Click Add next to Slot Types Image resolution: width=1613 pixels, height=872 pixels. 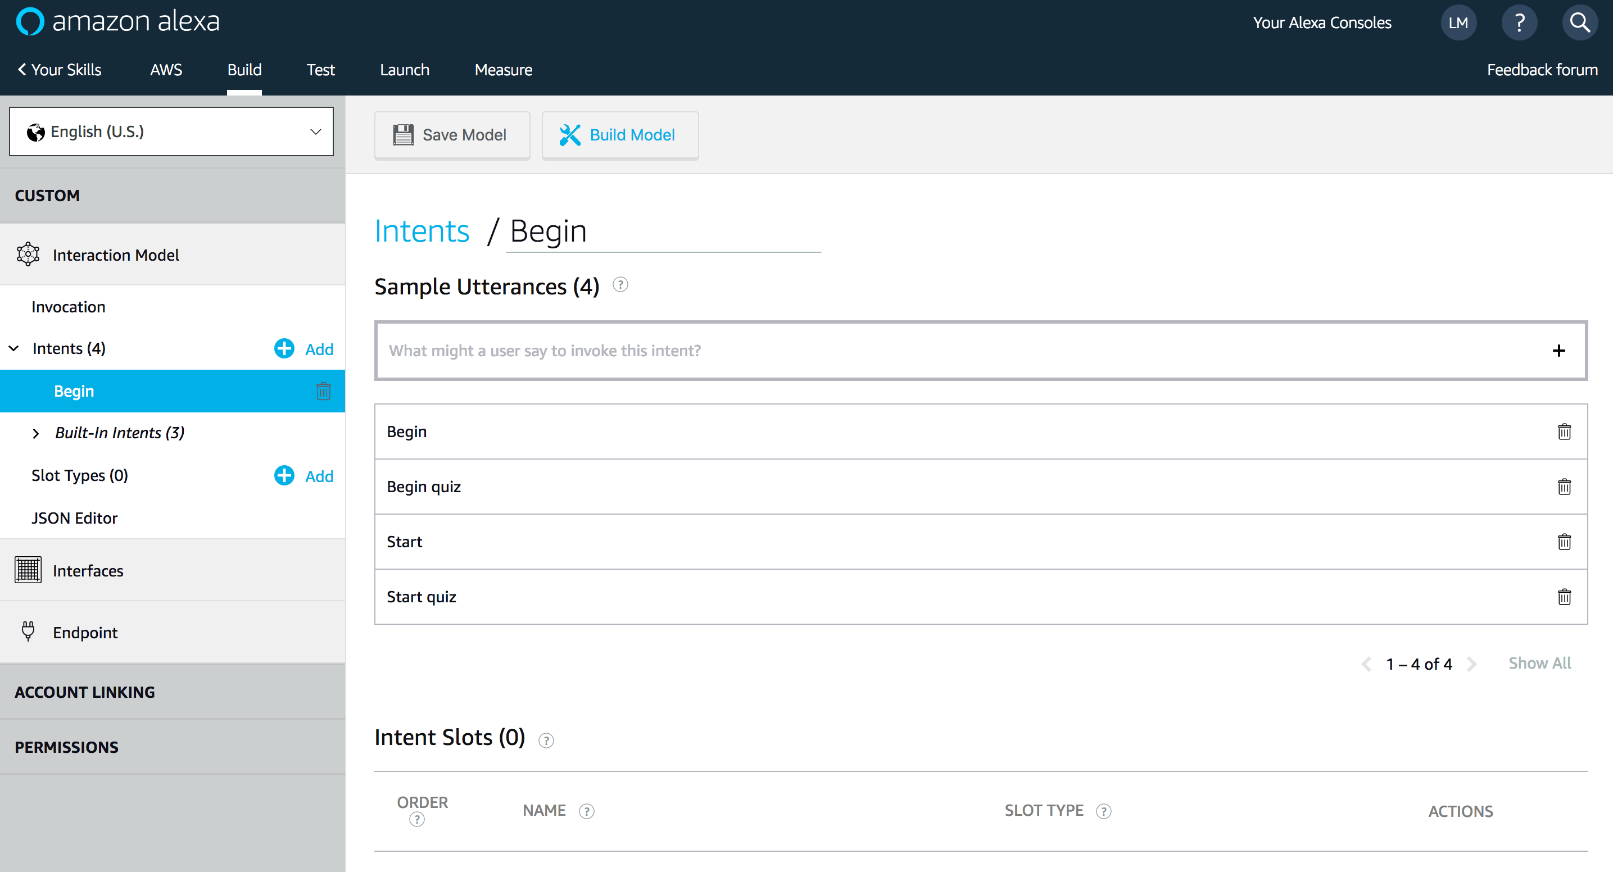point(319,476)
